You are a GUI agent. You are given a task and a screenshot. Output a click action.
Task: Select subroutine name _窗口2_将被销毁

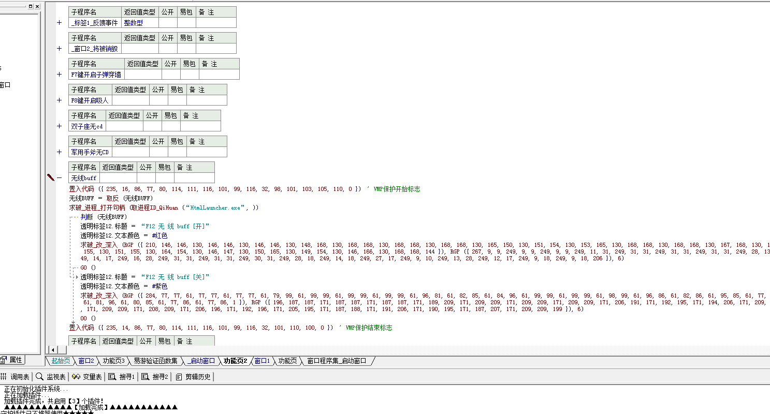(95, 49)
